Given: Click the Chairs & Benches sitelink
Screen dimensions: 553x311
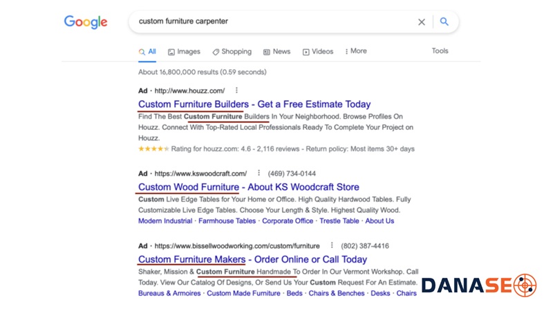Looking at the screenshot, I should pyautogui.click(x=337, y=293).
